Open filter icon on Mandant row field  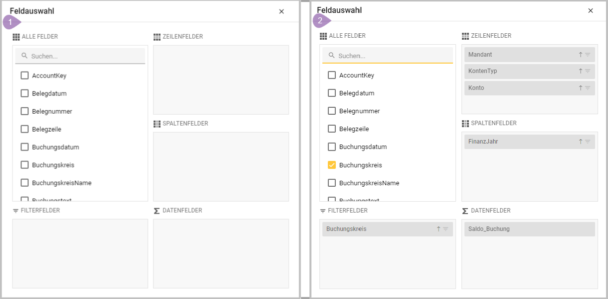(x=588, y=55)
